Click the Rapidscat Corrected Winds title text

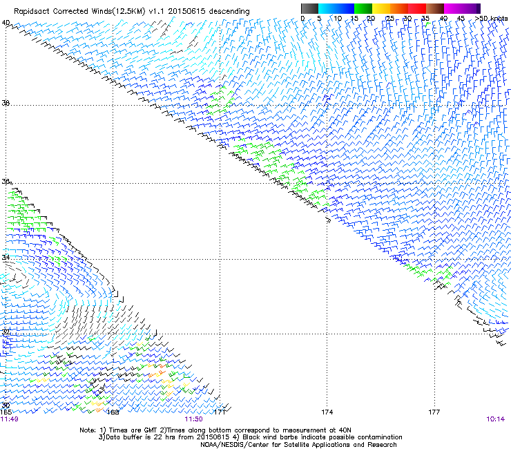coord(132,12)
